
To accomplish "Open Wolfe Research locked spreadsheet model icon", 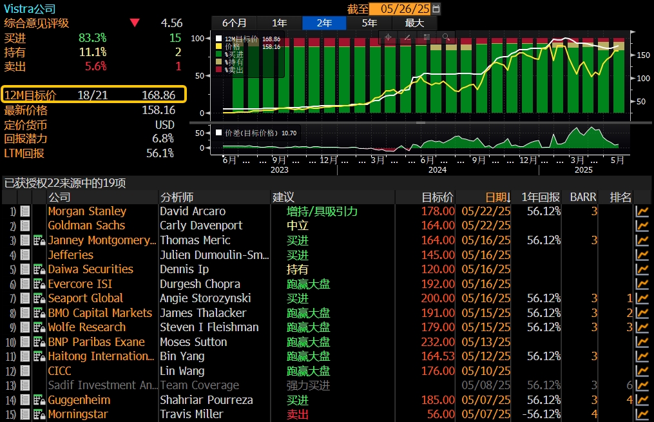I will 39,327.
